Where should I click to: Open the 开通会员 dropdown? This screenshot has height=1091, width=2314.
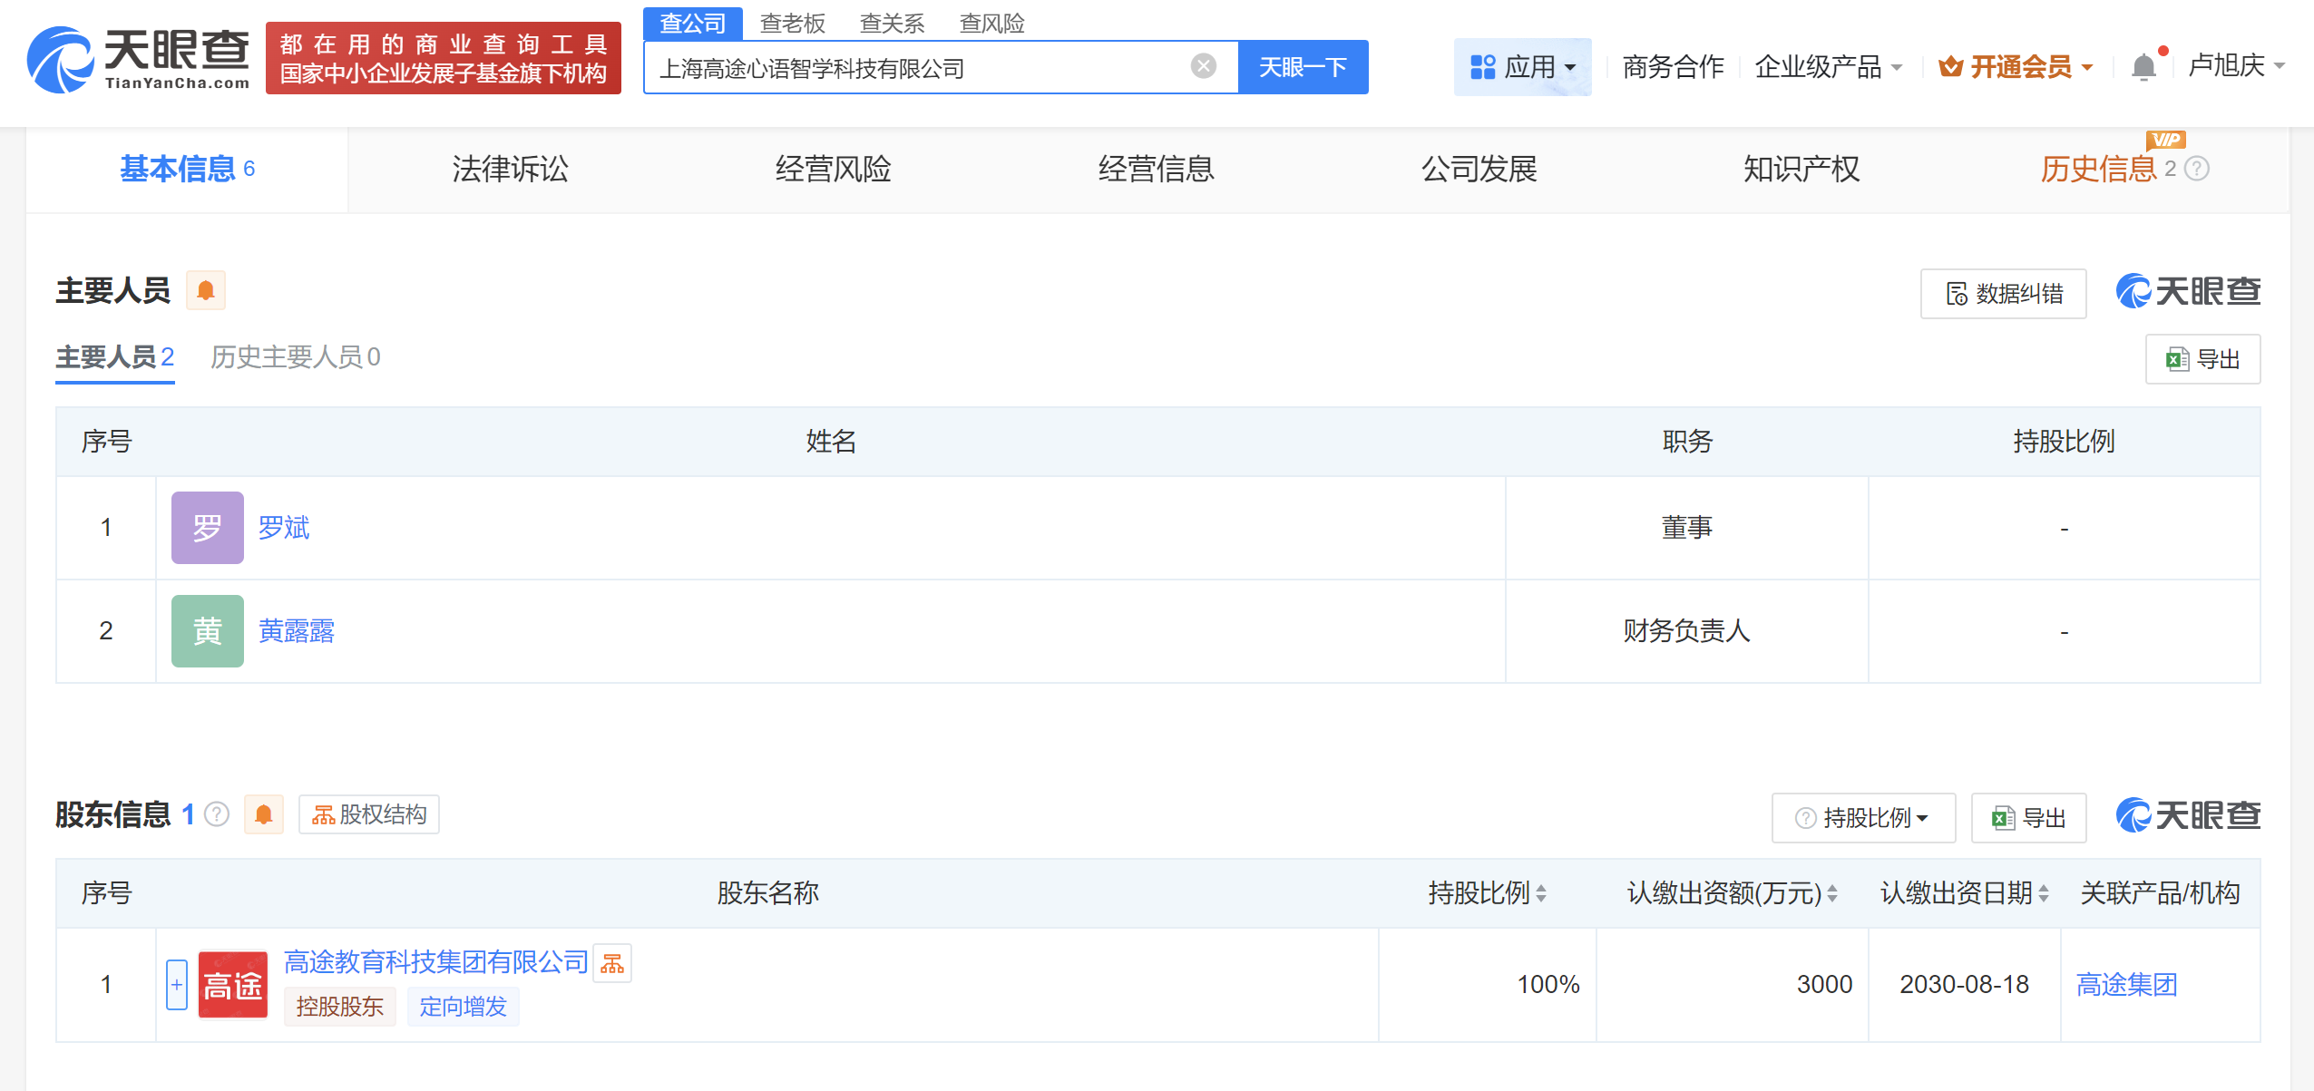point(2016,67)
